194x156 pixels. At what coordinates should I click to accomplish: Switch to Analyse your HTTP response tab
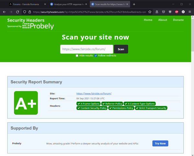[x=69, y=4]
